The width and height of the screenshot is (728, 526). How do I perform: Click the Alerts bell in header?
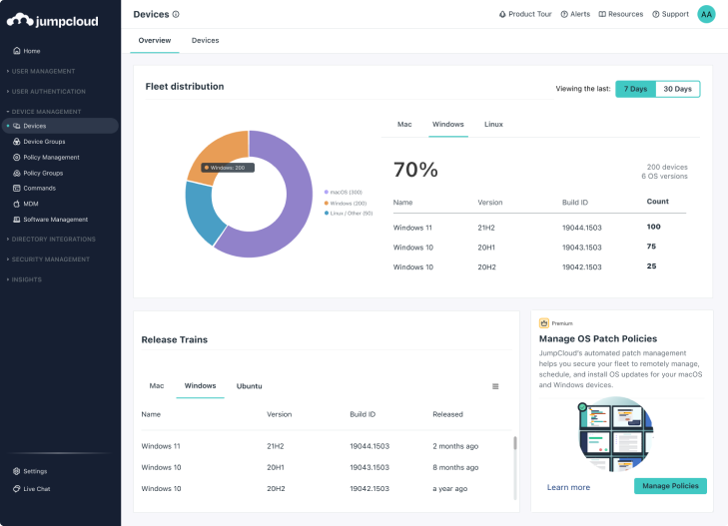point(574,14)
